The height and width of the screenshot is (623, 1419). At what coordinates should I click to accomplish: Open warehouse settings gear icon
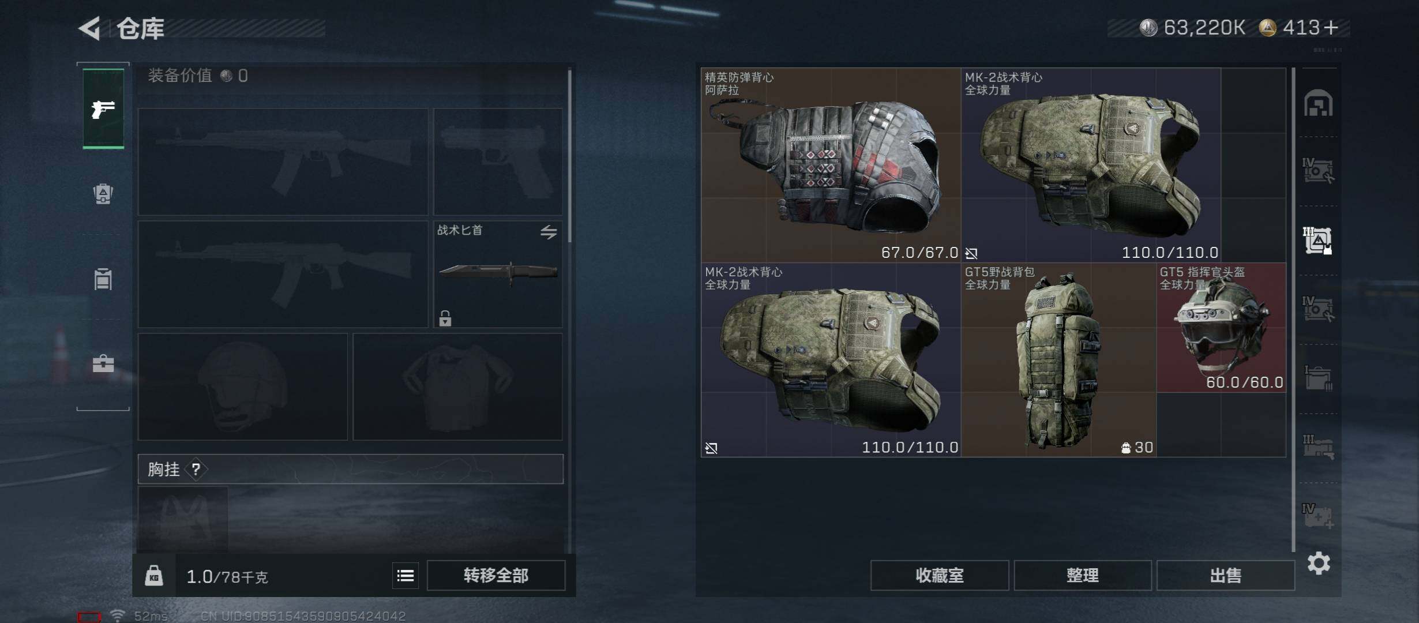1319,563
